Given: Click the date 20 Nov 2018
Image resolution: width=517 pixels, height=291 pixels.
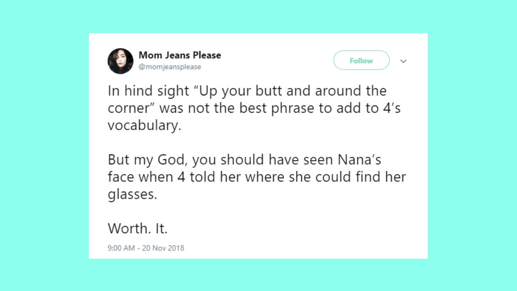Looking at the screenshot, I should [x=163, y=248].
